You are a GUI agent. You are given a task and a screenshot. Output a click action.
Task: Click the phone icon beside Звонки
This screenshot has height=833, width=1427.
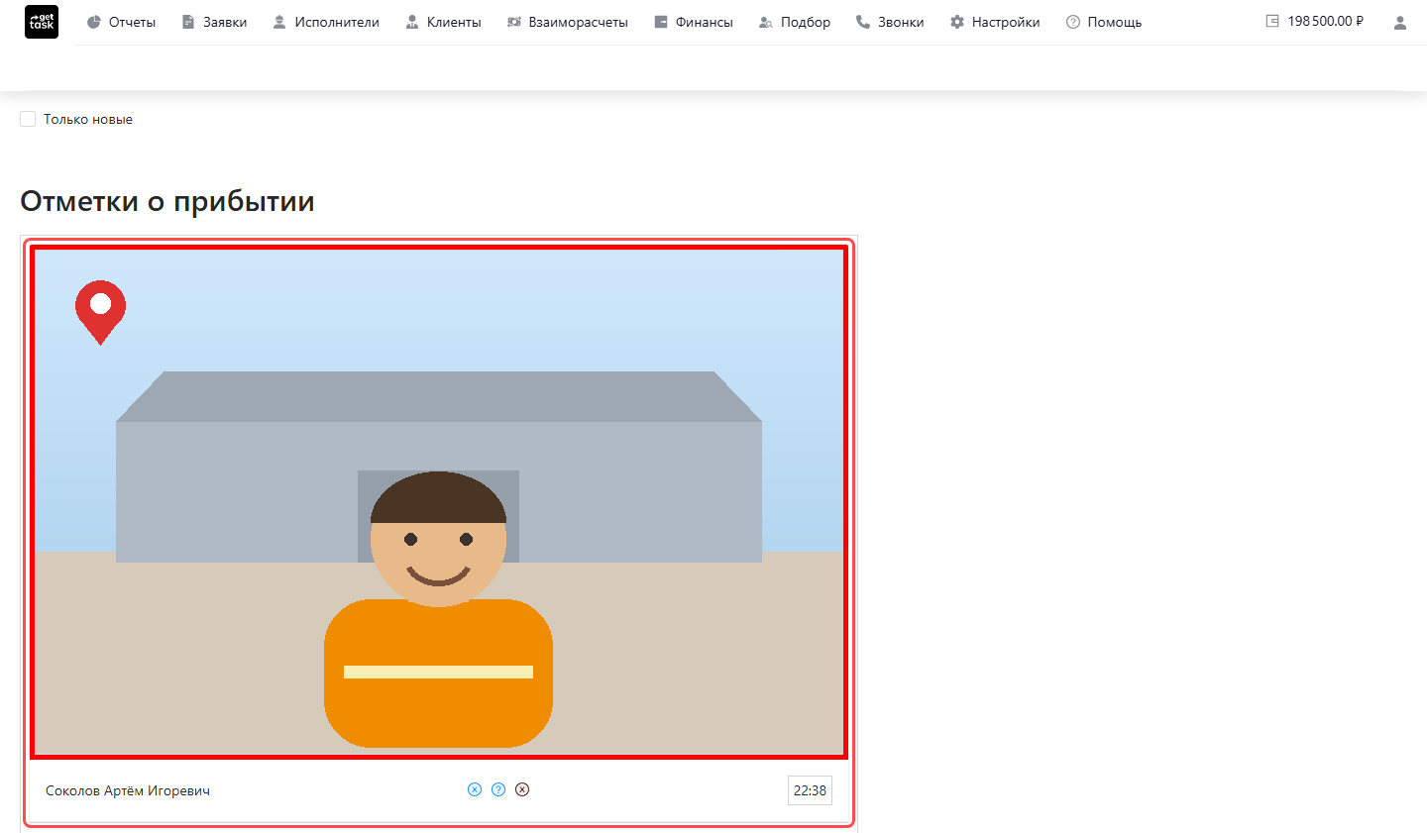(x=863, y=22)
